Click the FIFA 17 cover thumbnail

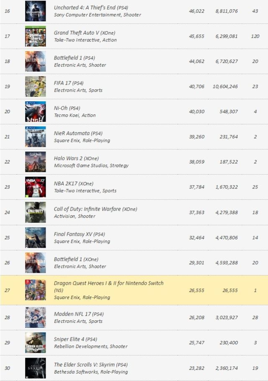(35, 86)
